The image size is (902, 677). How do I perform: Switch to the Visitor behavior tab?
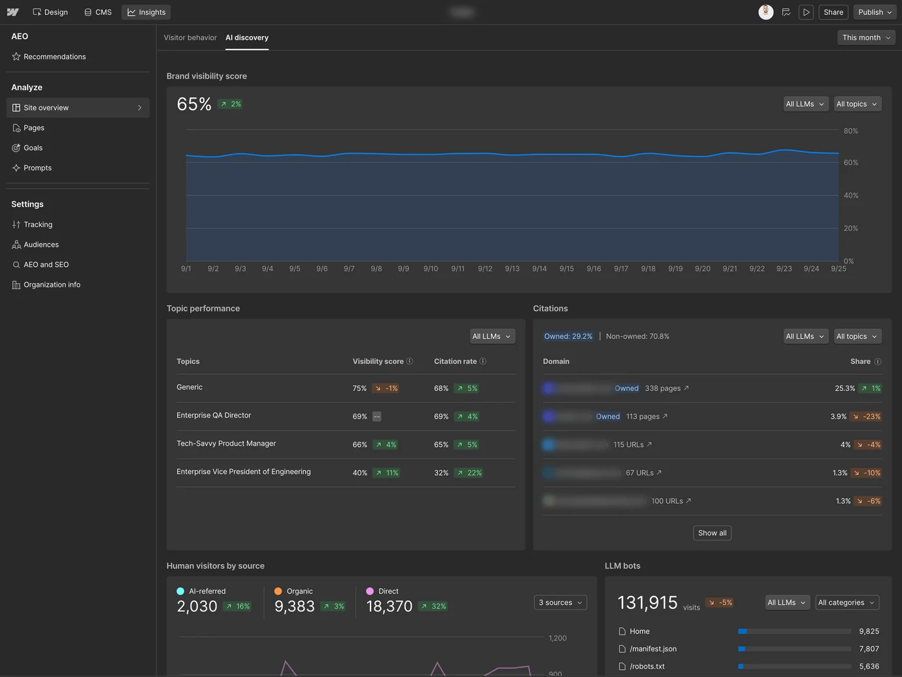tap(190, 37)
